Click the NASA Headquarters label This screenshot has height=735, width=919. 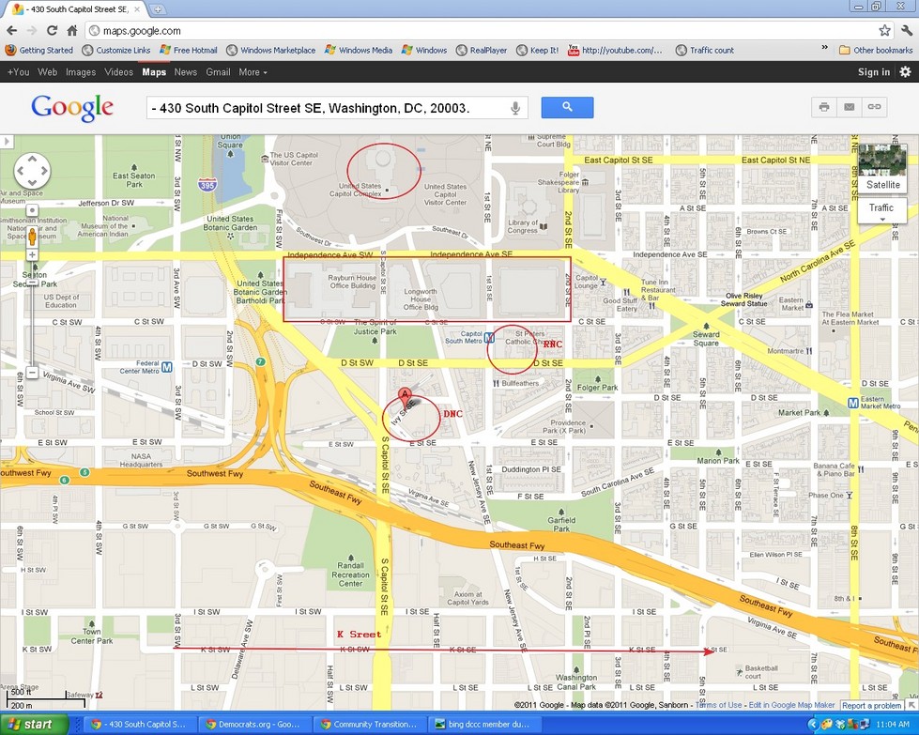pos(141,460)
